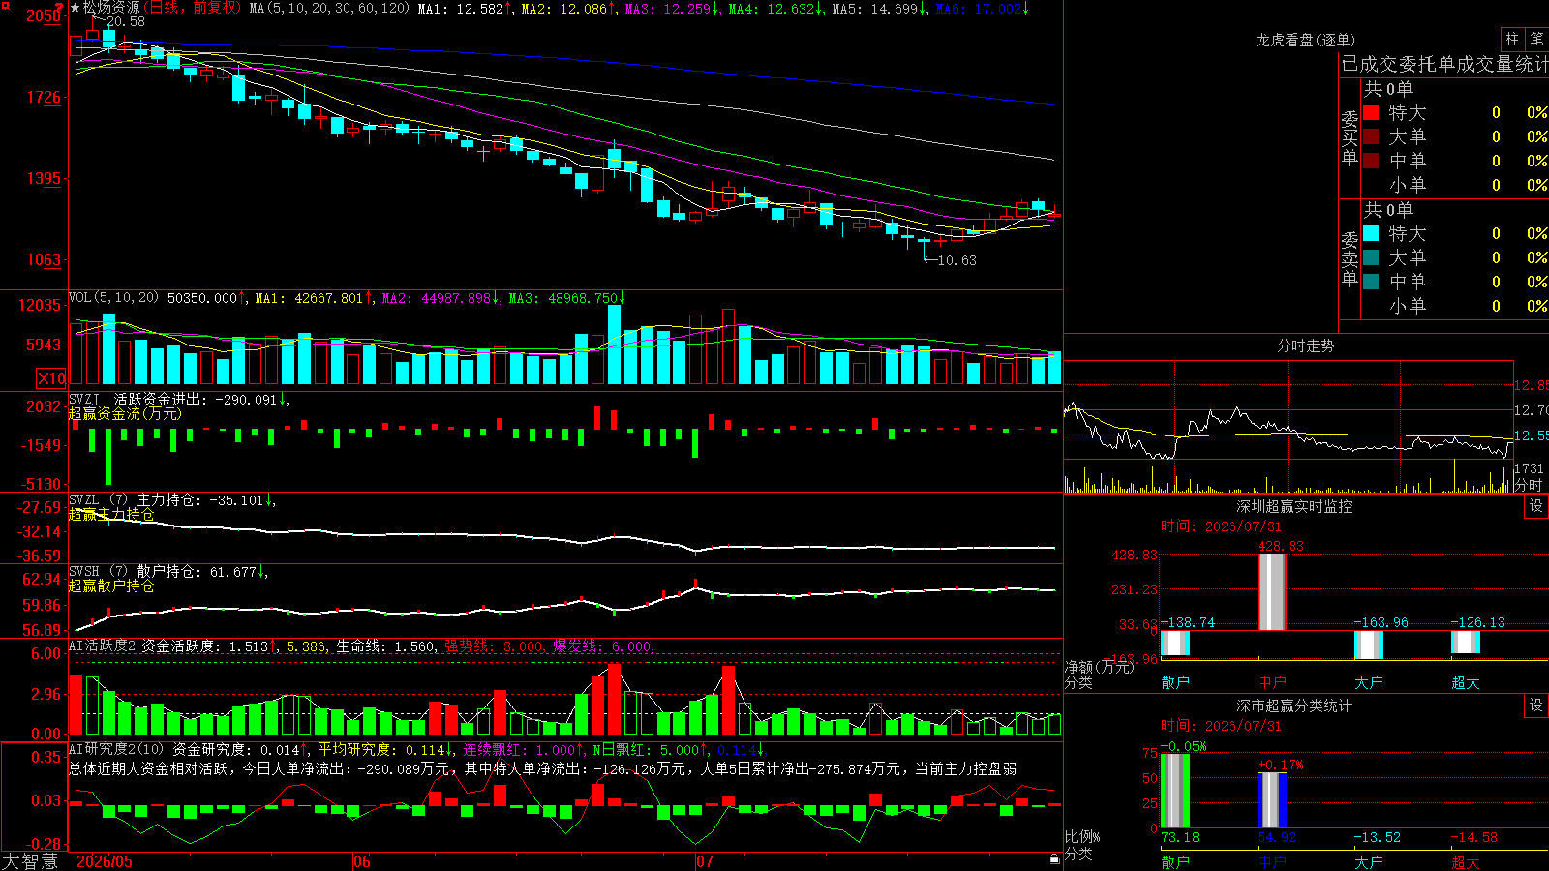This screenshot has height=871, width=1549.
Task: Click the 委买单 section label
Action: [1350, 137]
